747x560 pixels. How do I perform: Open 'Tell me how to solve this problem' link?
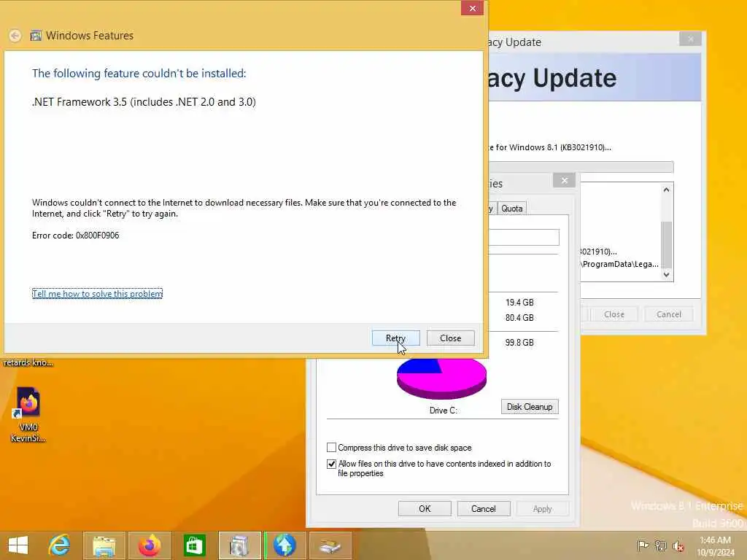click(x=97, y=294)
